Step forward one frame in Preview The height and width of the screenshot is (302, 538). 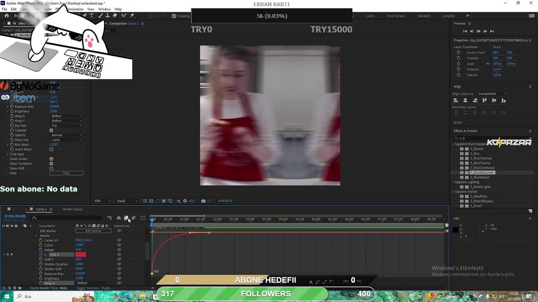(x=485, y=31)
